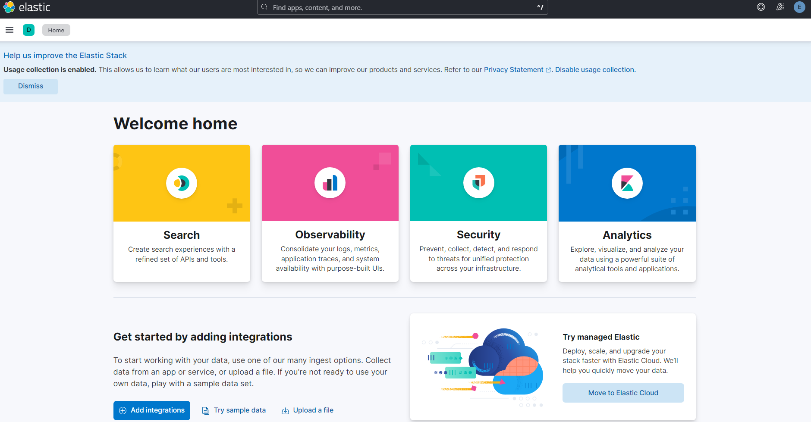Select the Home breadcrumb
The width and height of the screenshot is (811, 422).
56,30
